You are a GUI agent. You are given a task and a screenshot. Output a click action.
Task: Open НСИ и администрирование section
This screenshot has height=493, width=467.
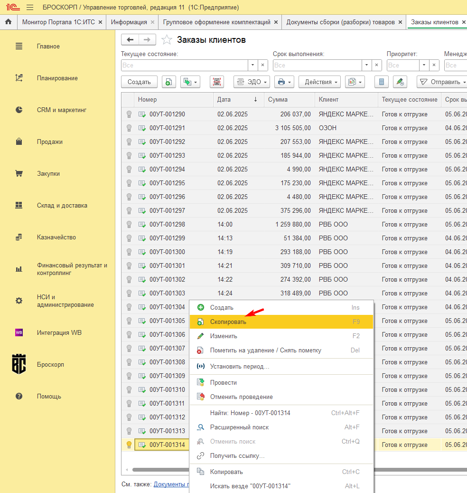click(x=65, y=301)
